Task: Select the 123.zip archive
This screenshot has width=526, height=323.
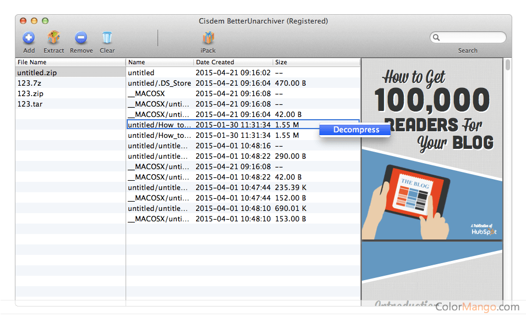Action: click(31, 93)
